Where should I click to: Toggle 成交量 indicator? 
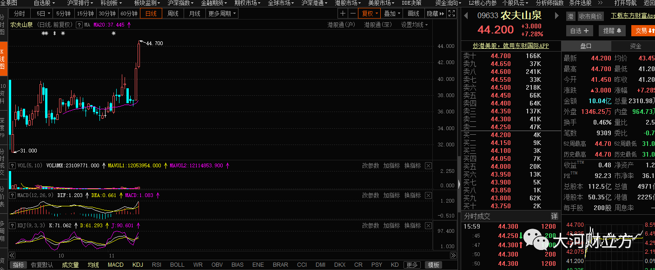tap(70, 265)
